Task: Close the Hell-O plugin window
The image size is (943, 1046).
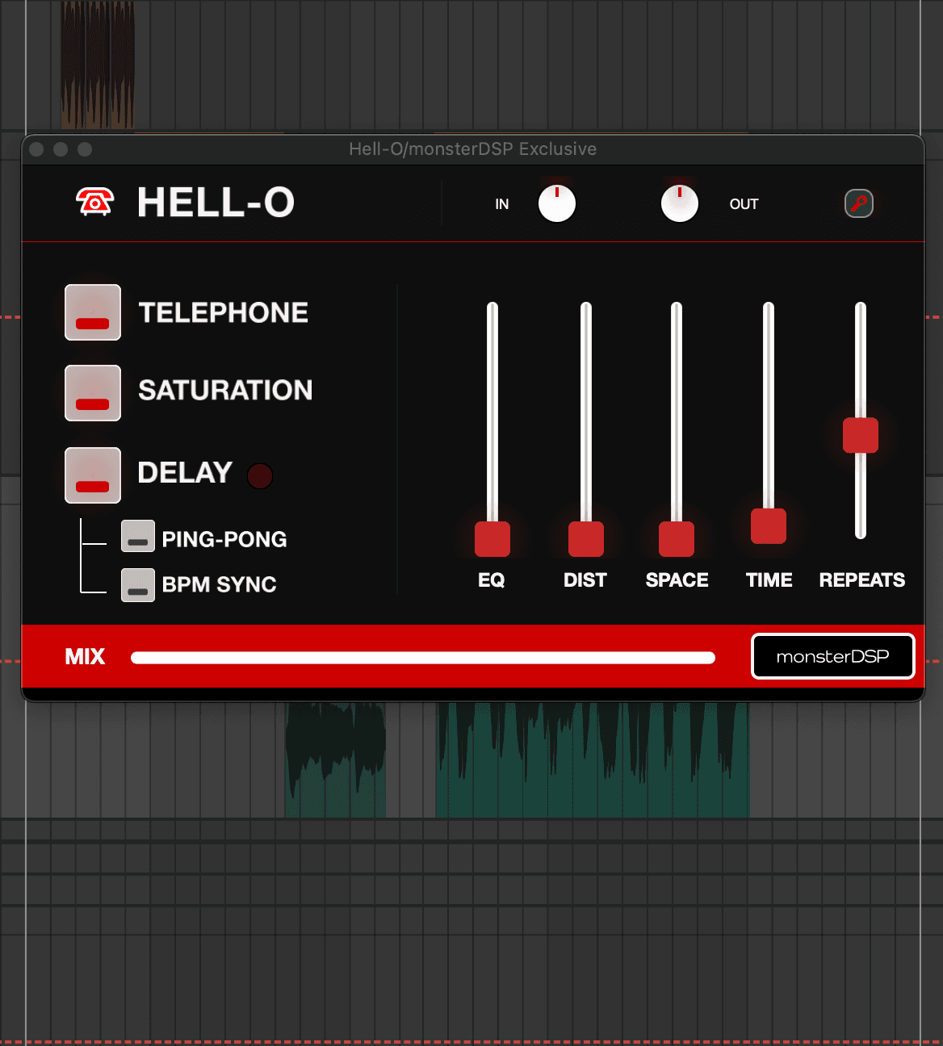Action: tap(36, 149)
